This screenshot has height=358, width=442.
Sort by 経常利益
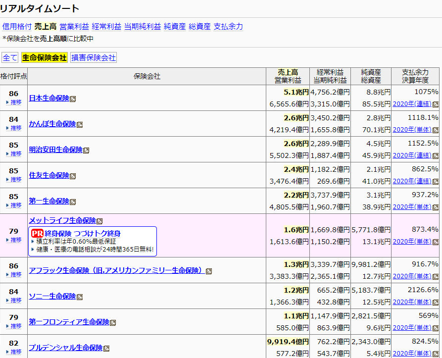[x=106, y=27]
